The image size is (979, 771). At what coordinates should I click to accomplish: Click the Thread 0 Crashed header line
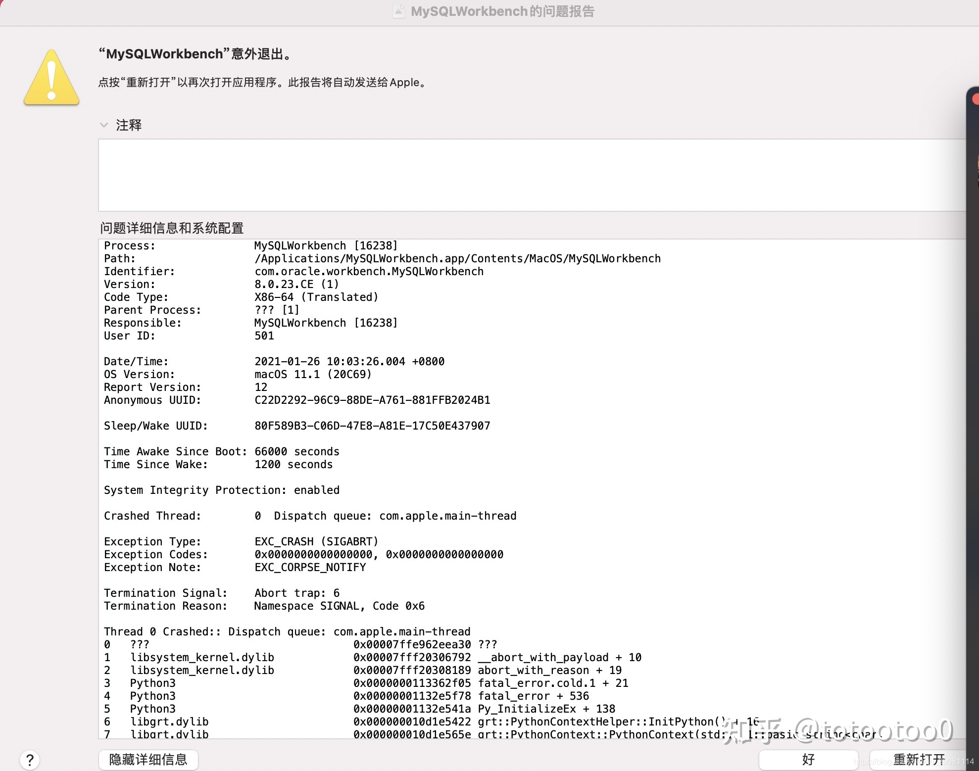[x=287, y=632]
